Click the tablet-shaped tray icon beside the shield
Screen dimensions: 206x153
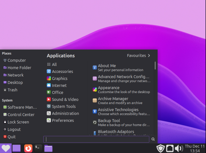pos(170,148)
